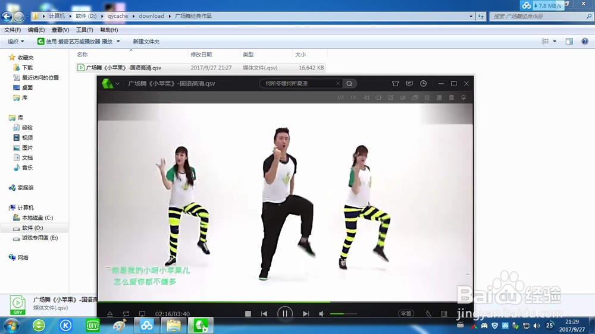Image resolution: width=595 pixels, height=334 pixels.
Task: Open Explorer help question-mark icon
Action: click(585, 42)
